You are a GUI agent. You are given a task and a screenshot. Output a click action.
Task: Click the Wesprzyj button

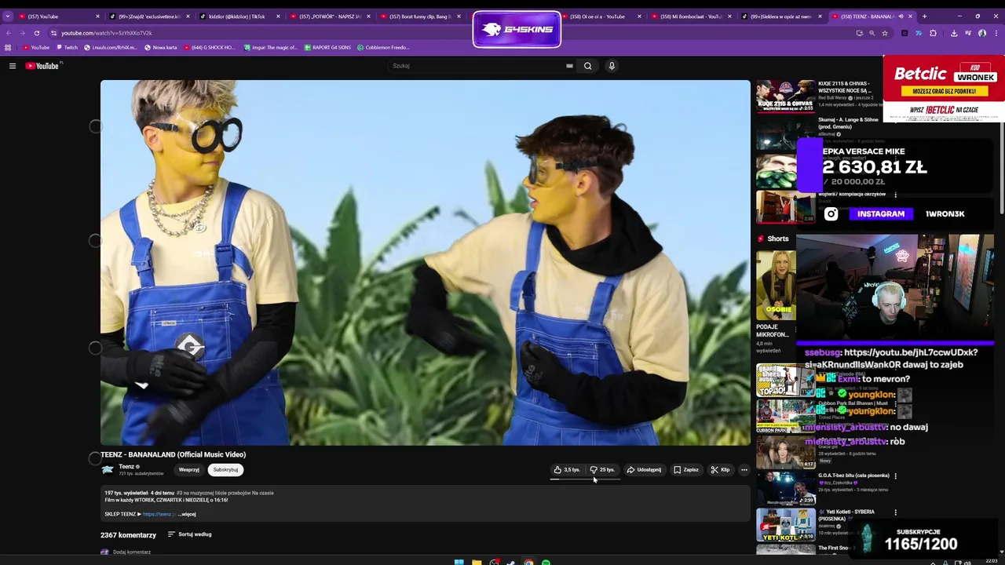pos(189,470)
